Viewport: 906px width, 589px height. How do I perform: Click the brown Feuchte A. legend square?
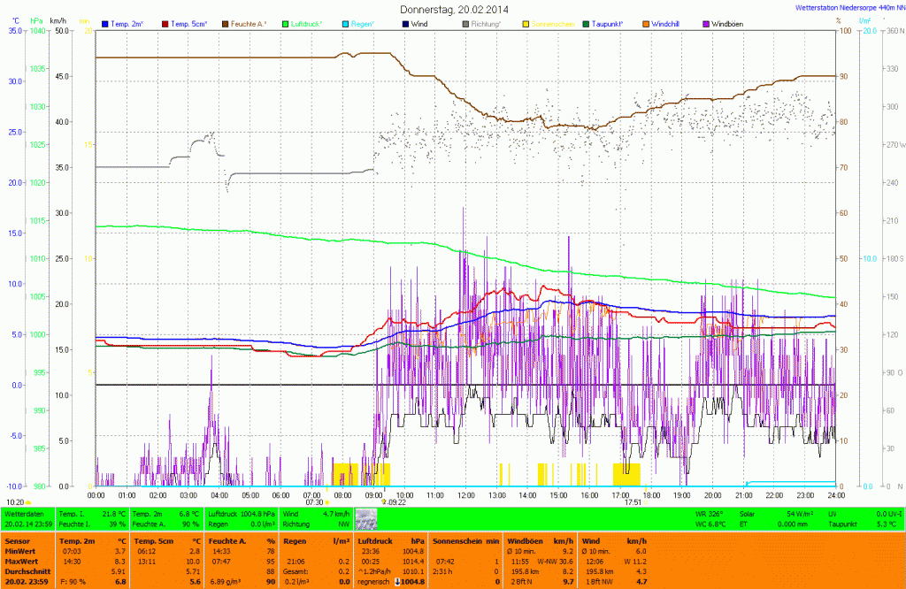[226, 23]
